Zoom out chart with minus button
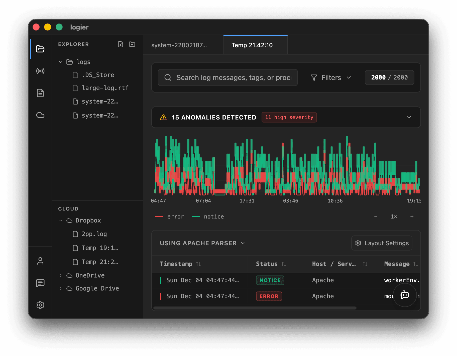457x356 pixels. point(376,217)
